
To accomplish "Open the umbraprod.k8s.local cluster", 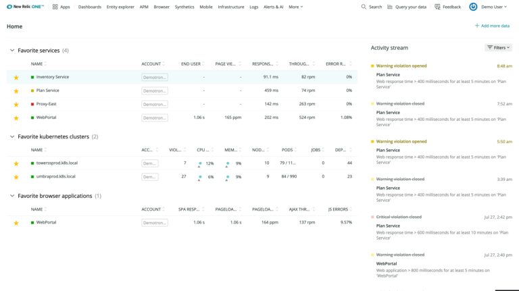I will [56, 177].
